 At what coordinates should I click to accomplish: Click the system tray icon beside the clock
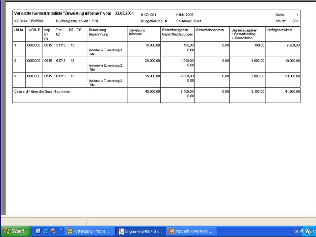point(308,231)
